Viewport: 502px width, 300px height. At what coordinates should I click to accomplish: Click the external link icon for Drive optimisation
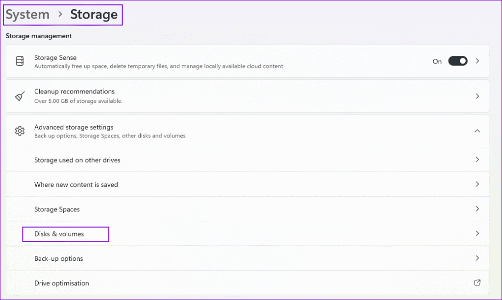tap(477, 283)
